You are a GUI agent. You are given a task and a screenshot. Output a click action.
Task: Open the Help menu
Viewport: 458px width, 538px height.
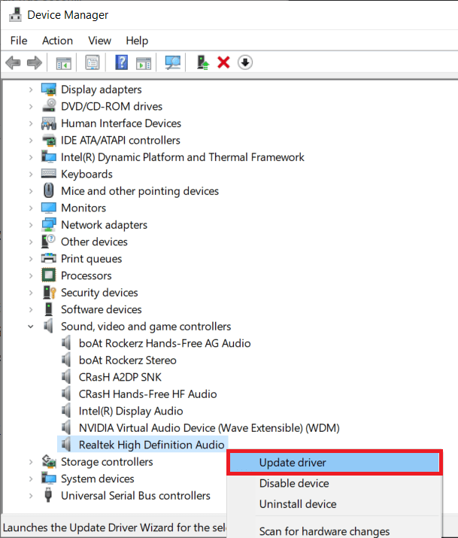tap(137, 41)
